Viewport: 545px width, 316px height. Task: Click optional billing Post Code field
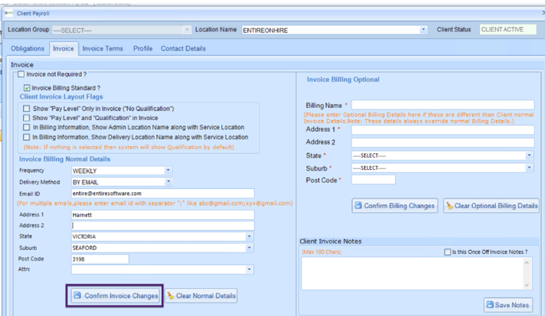point(374,179)
